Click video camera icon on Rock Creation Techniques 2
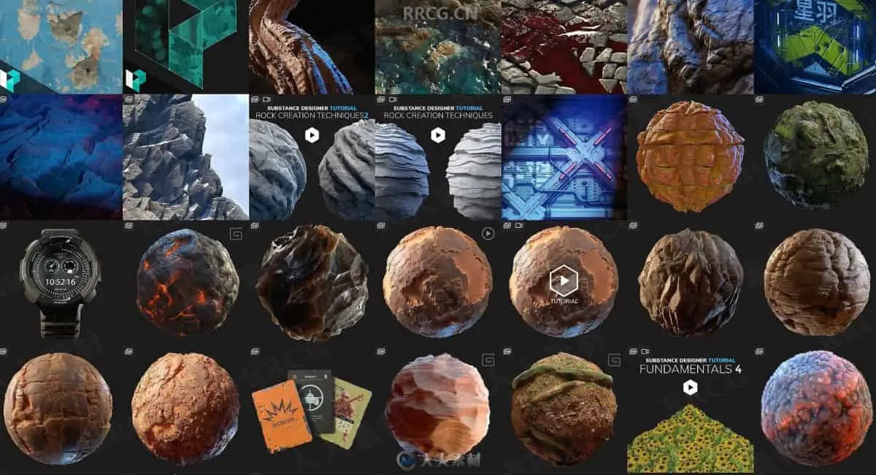Viewport: 876px width, 475px height. [266, 99]
